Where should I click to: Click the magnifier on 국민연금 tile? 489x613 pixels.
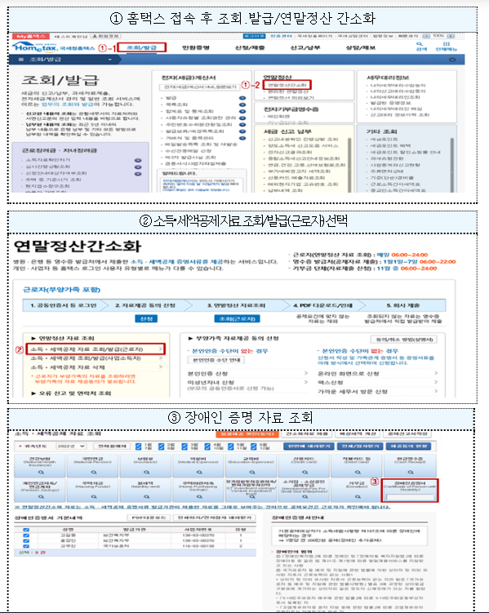pyautogui.click(x=94, y=473)
